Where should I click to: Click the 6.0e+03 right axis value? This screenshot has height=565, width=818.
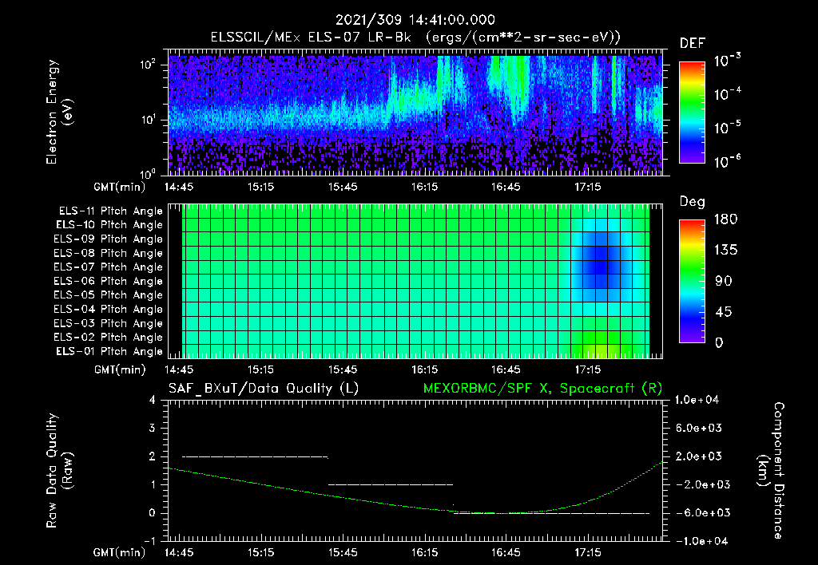pyautogui.click(x=699, y=428)
